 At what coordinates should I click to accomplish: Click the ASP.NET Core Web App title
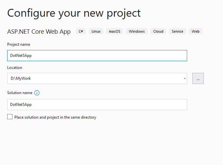click(39, 32)
